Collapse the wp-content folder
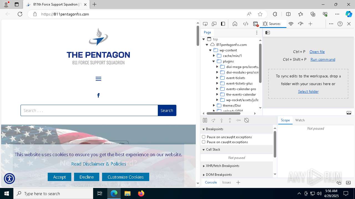Image resolution: width=355 pixels, height=199 pixels. [210, 50]
